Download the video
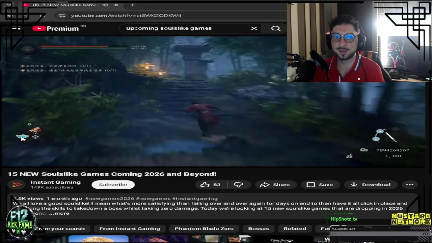Image resolution: width=432 pixels, height=243 pixels. (x=370, y=185)
